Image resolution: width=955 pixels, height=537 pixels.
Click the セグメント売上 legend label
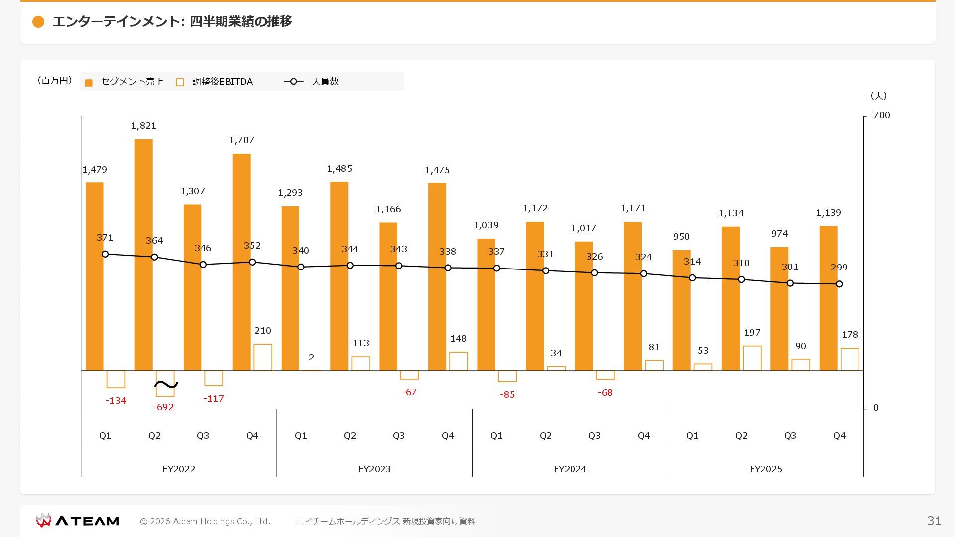[x=132, y=82]
